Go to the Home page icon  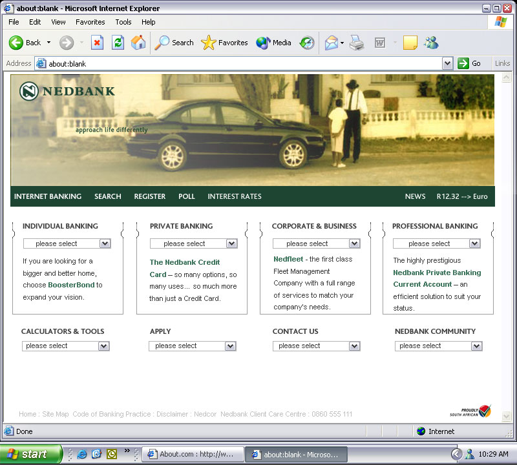pos(138,43)
